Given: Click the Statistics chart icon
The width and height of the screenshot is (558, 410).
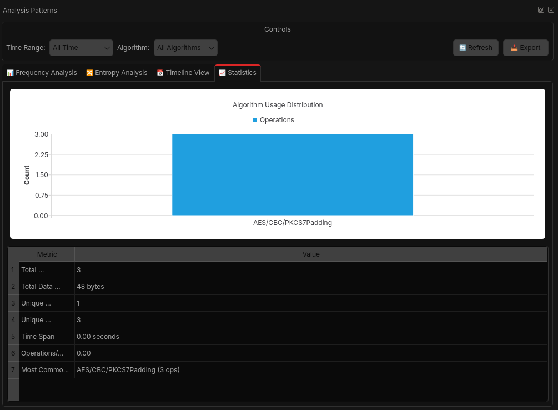Looking at the screenshot, I should pos(222,73).
